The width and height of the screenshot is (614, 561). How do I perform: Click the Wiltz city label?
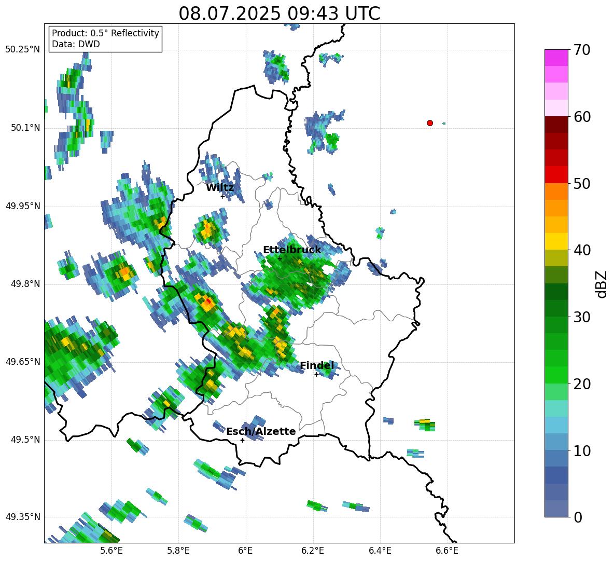pos(220,188)
